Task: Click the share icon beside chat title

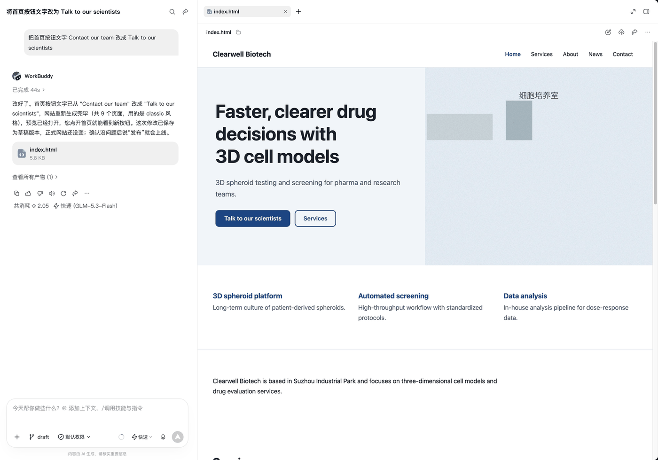Action: (x=186, y=12)
